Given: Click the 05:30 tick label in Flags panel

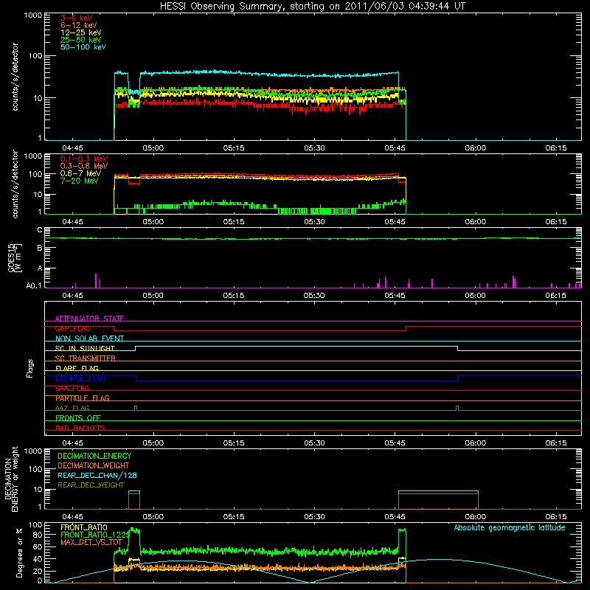Looking at the screenshot, I should click(x=314, y=443).
